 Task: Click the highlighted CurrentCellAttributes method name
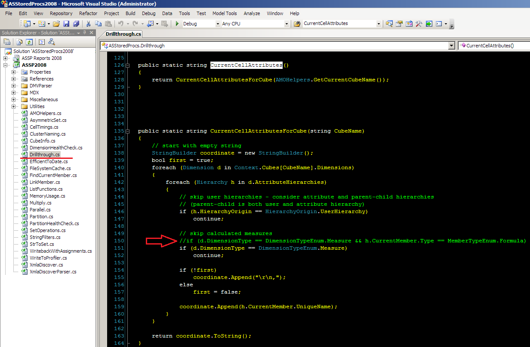tap(246, 65)
